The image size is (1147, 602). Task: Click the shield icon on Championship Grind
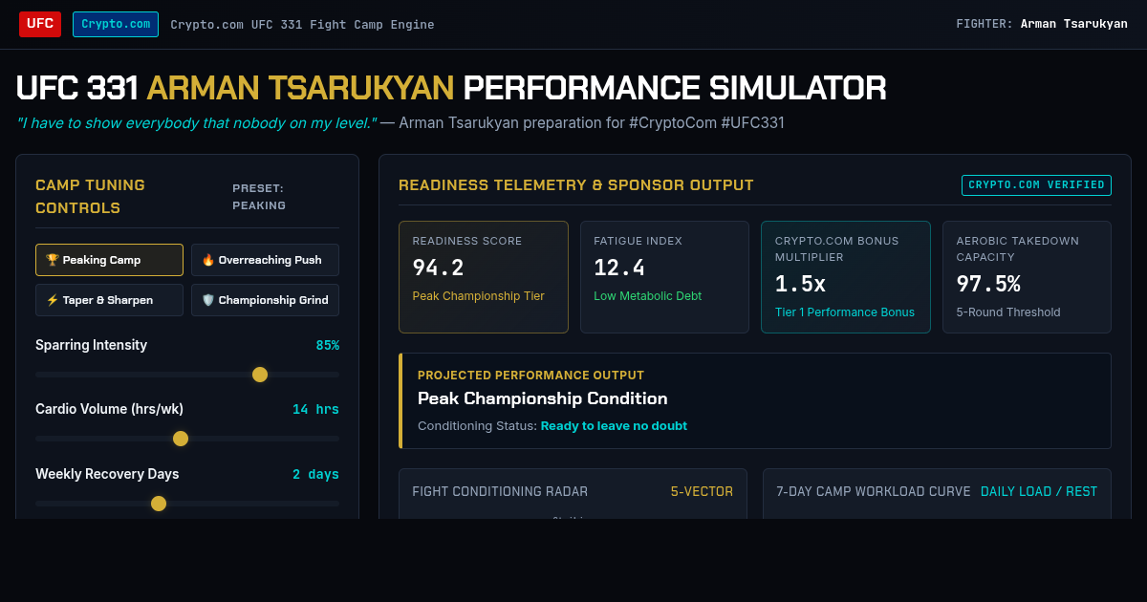point(208,300)
